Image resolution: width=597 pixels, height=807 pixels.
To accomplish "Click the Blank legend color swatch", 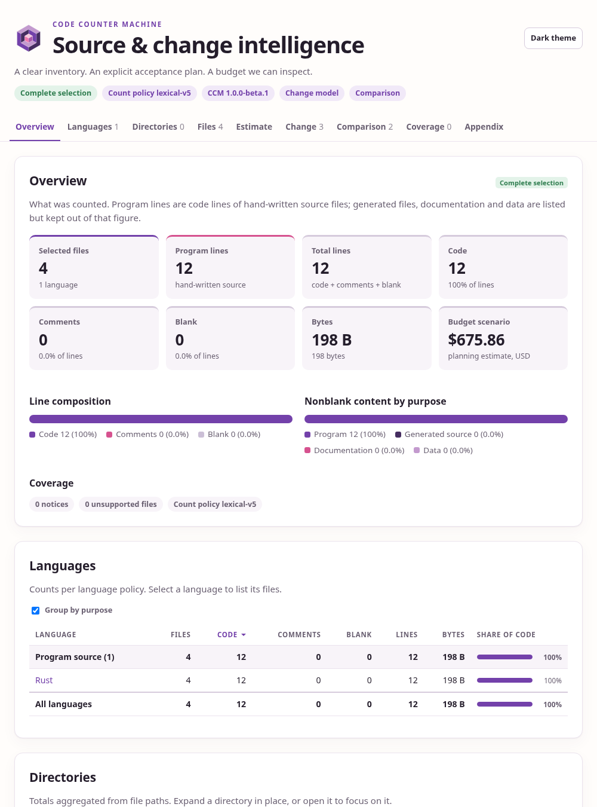I will [x=201, y=435].
